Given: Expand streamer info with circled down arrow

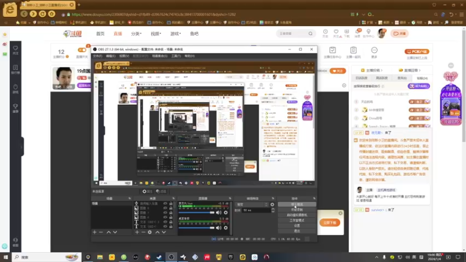Looking at the screenshot, I should (x=344, y=86).
